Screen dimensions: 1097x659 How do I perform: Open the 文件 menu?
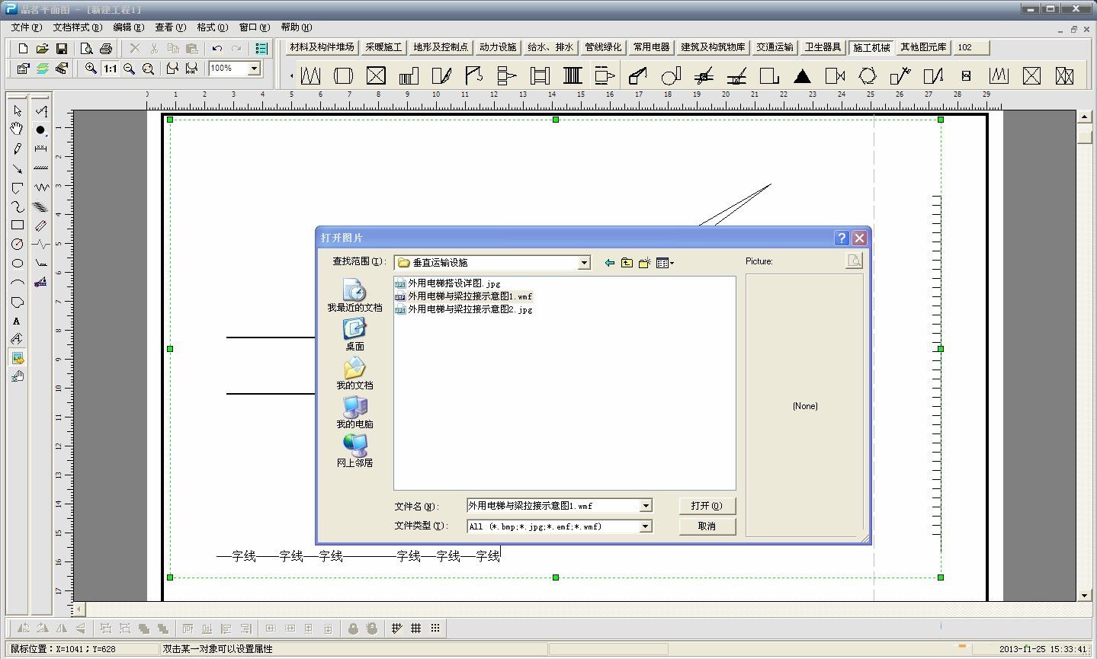pos(27,27)
